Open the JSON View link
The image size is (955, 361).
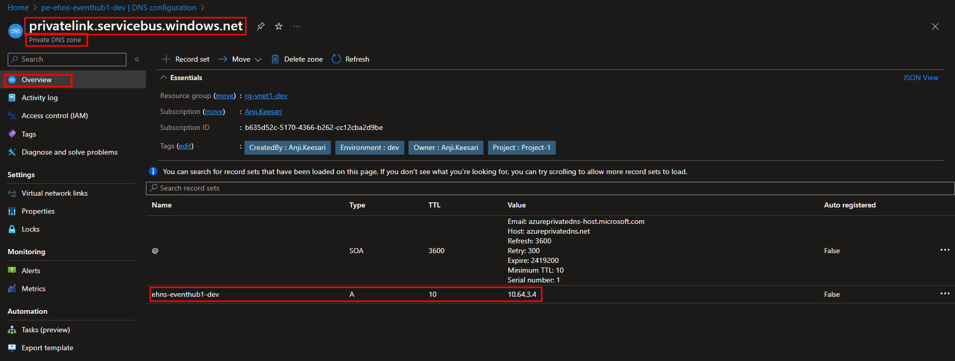tap(921, 78)
